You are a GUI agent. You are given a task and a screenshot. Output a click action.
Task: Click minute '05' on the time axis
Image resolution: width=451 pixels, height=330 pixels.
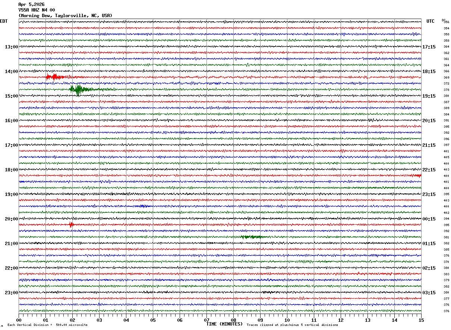[x=153, y=320]
